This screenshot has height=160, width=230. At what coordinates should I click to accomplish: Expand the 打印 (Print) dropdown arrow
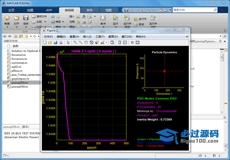pyautogui.click(x=45, y=27)
